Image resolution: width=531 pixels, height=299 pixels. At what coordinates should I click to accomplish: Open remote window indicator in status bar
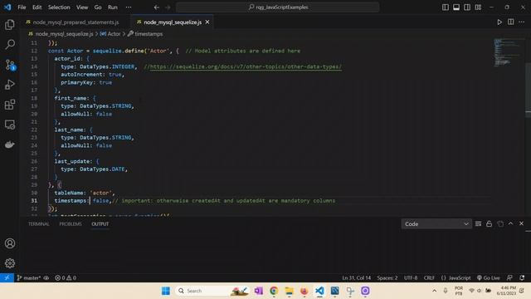[x=7, y=277]
